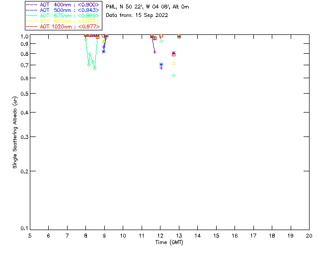
Task: Click the purple dashed line sample in legend
Action: [x=32, y=4]
